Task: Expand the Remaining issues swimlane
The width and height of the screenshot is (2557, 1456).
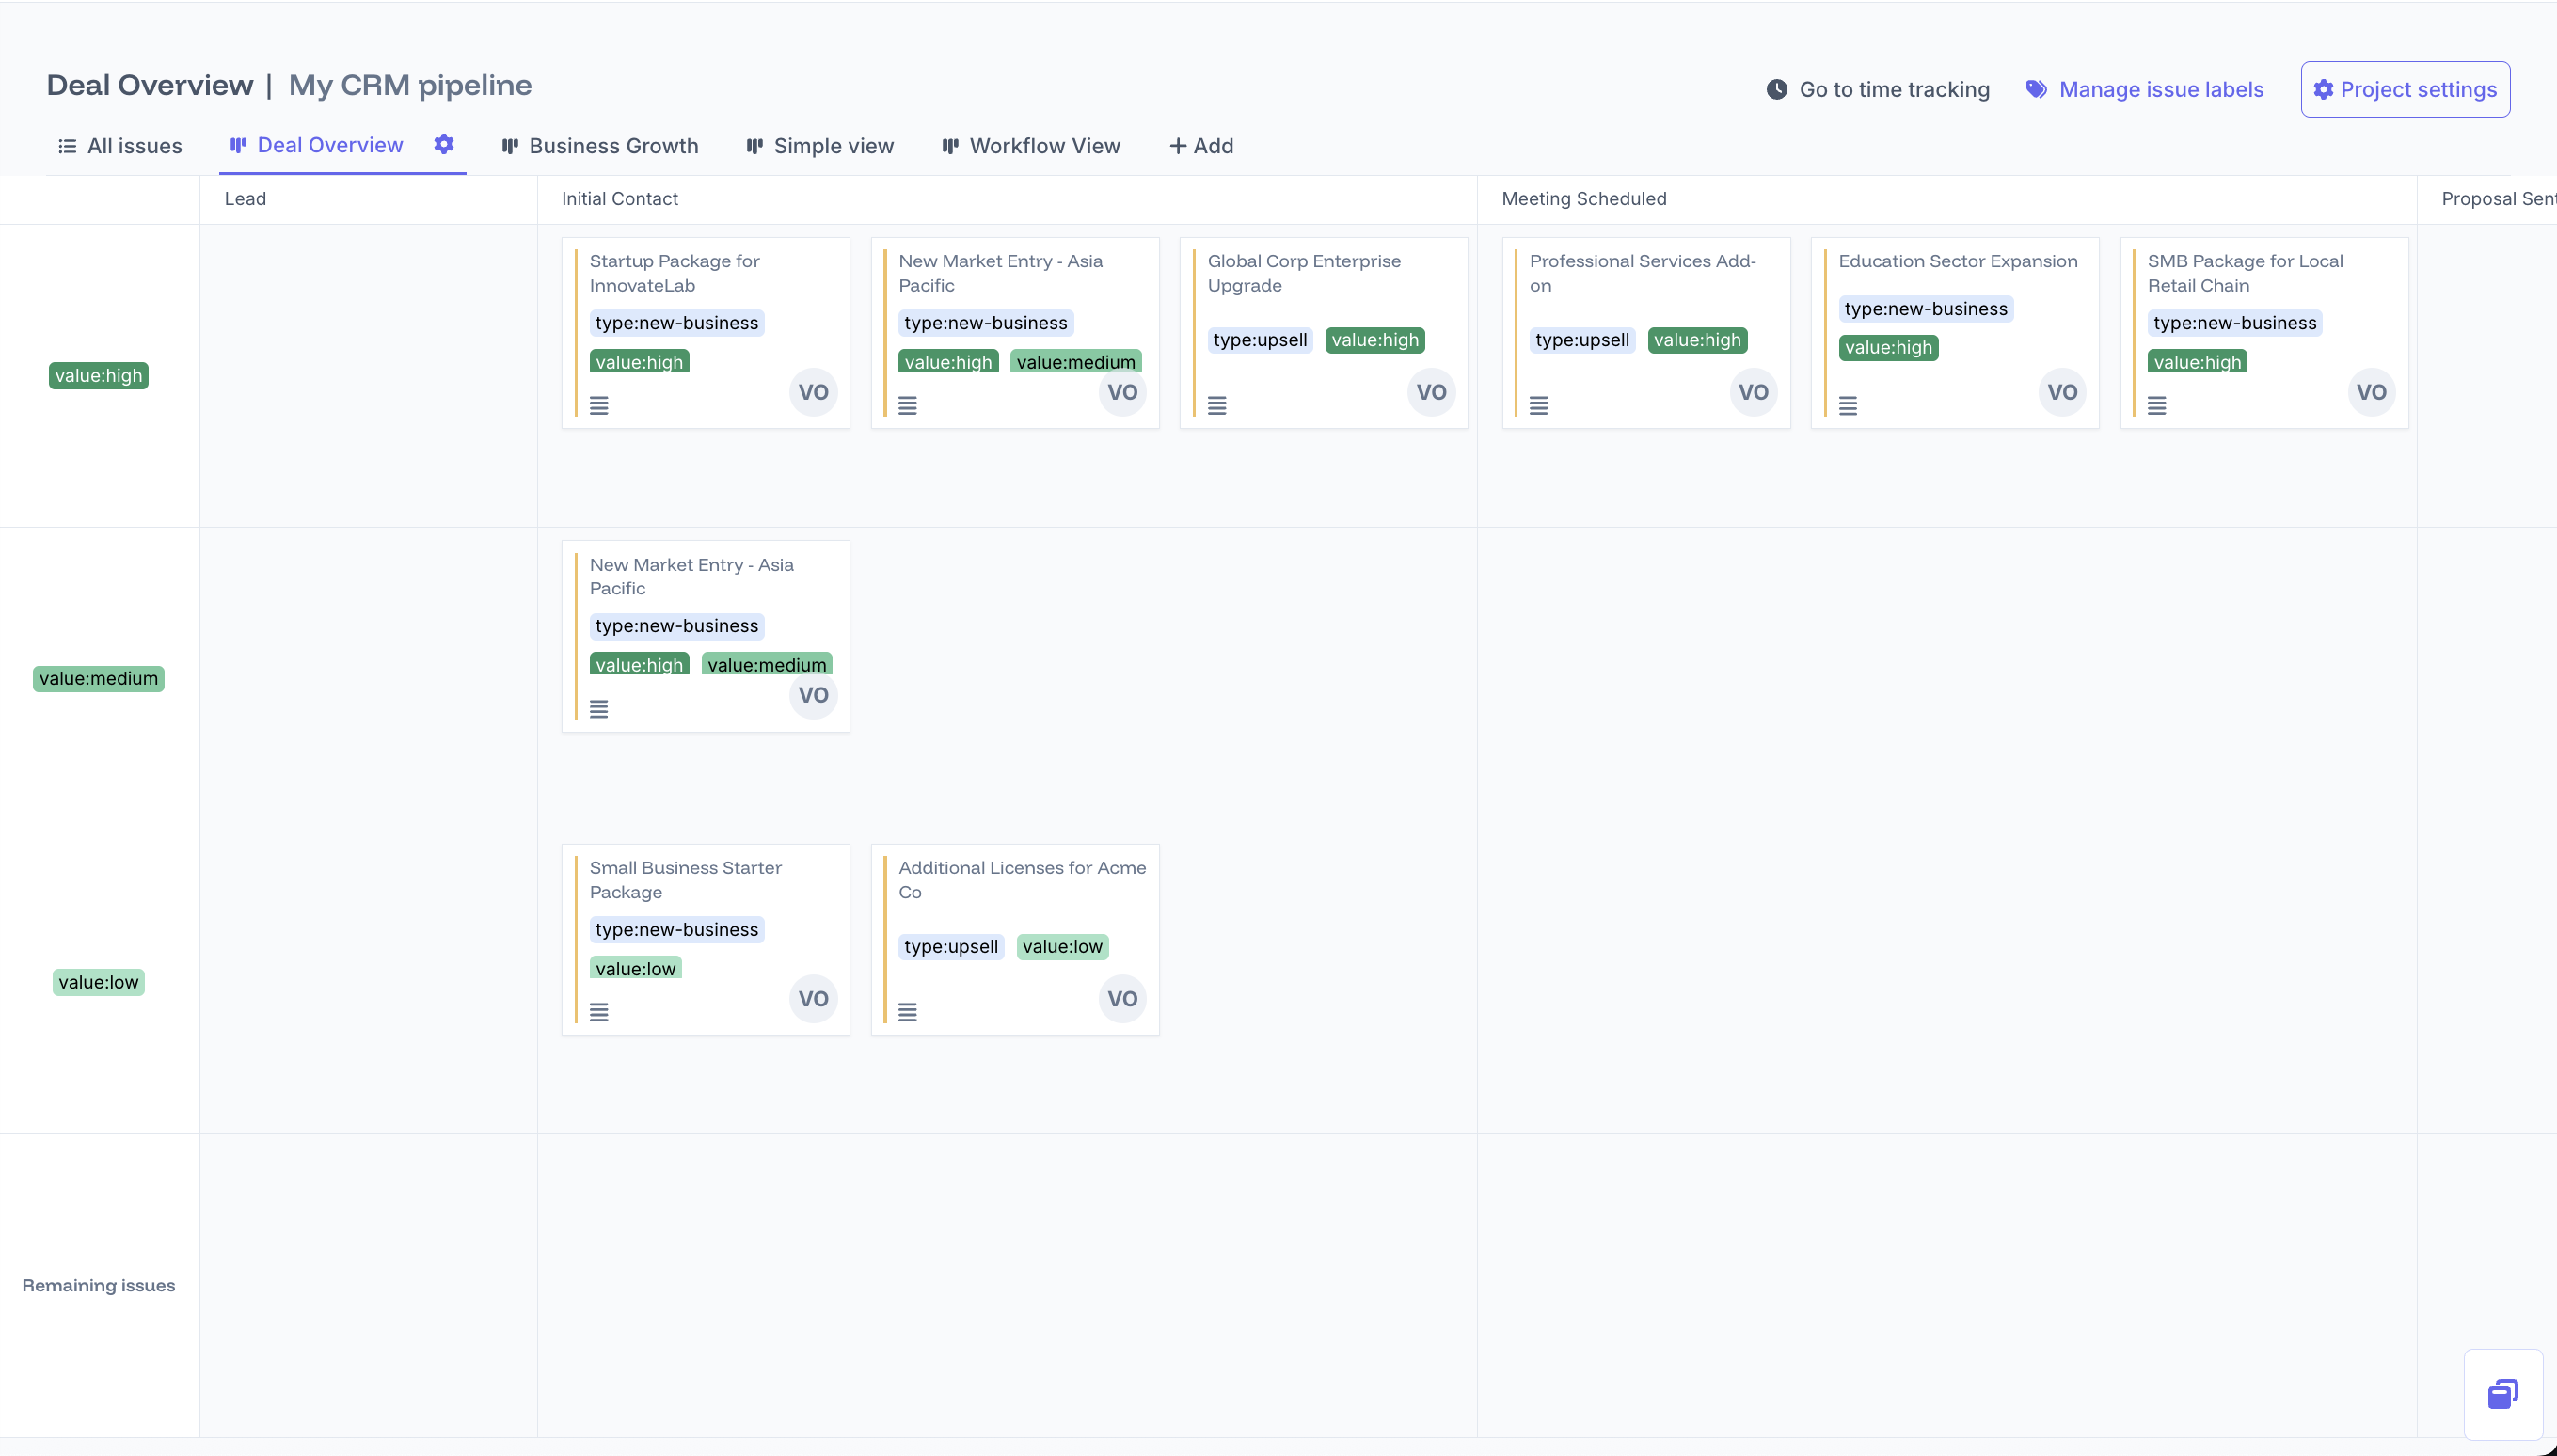Action: 98,1285
